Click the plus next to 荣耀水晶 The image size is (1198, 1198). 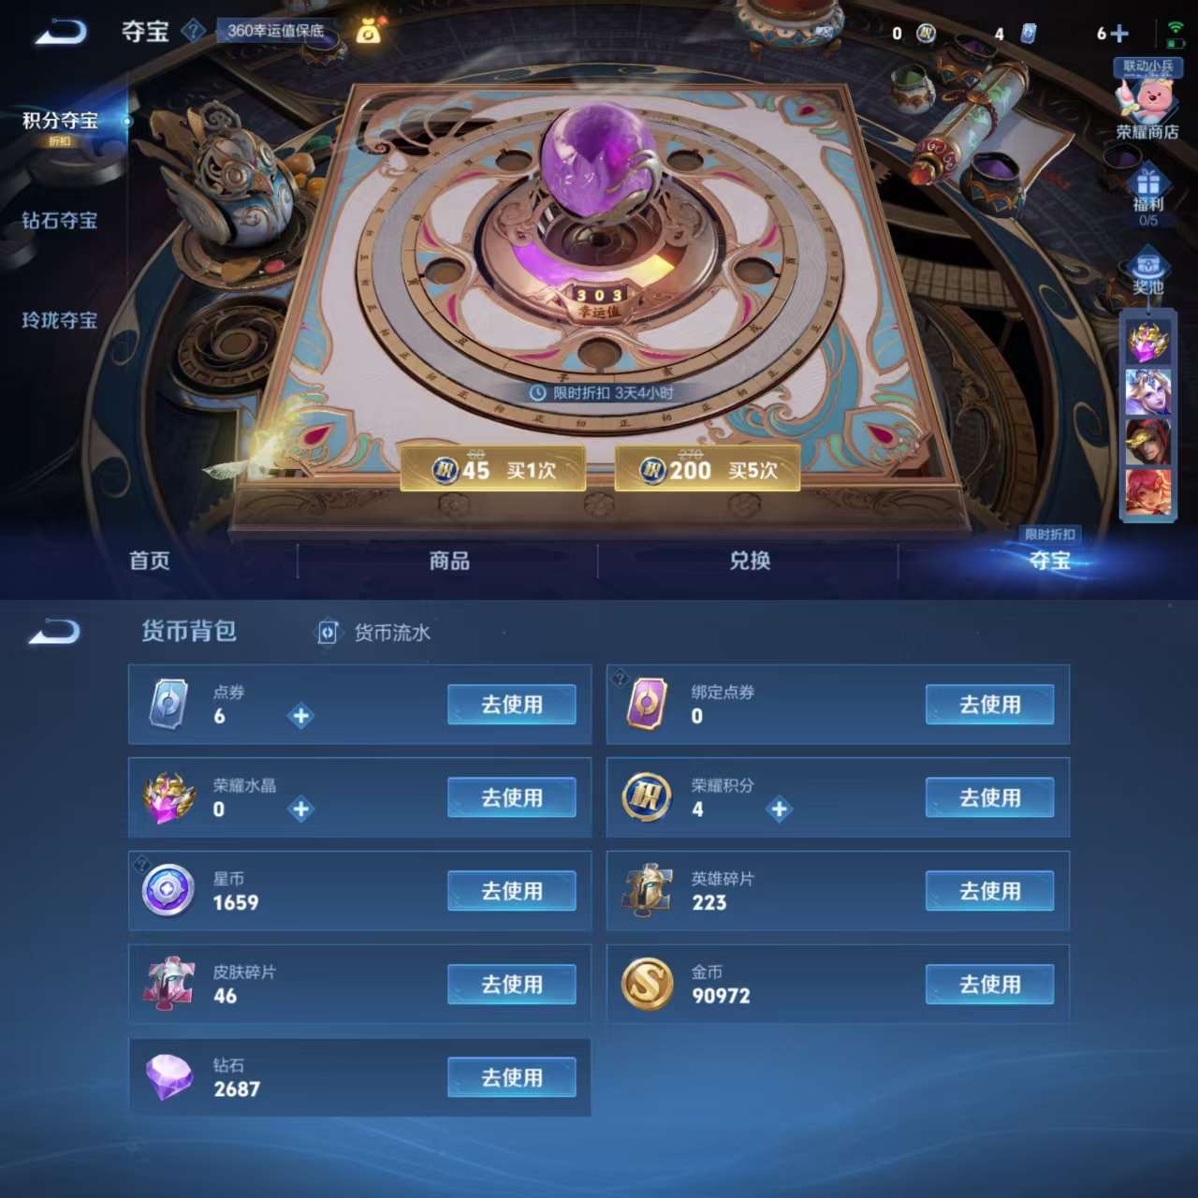click(300, 810)
